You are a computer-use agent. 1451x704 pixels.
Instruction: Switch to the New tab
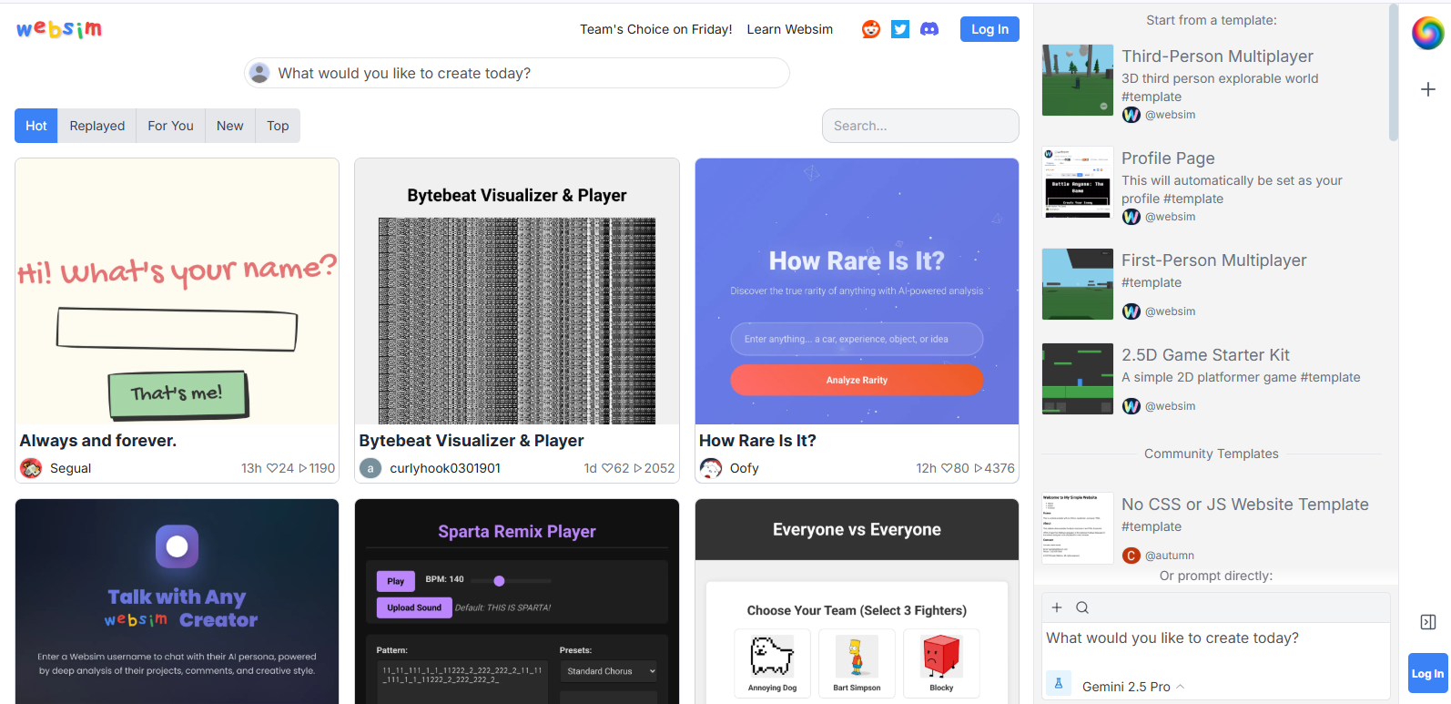coord(230,126)
